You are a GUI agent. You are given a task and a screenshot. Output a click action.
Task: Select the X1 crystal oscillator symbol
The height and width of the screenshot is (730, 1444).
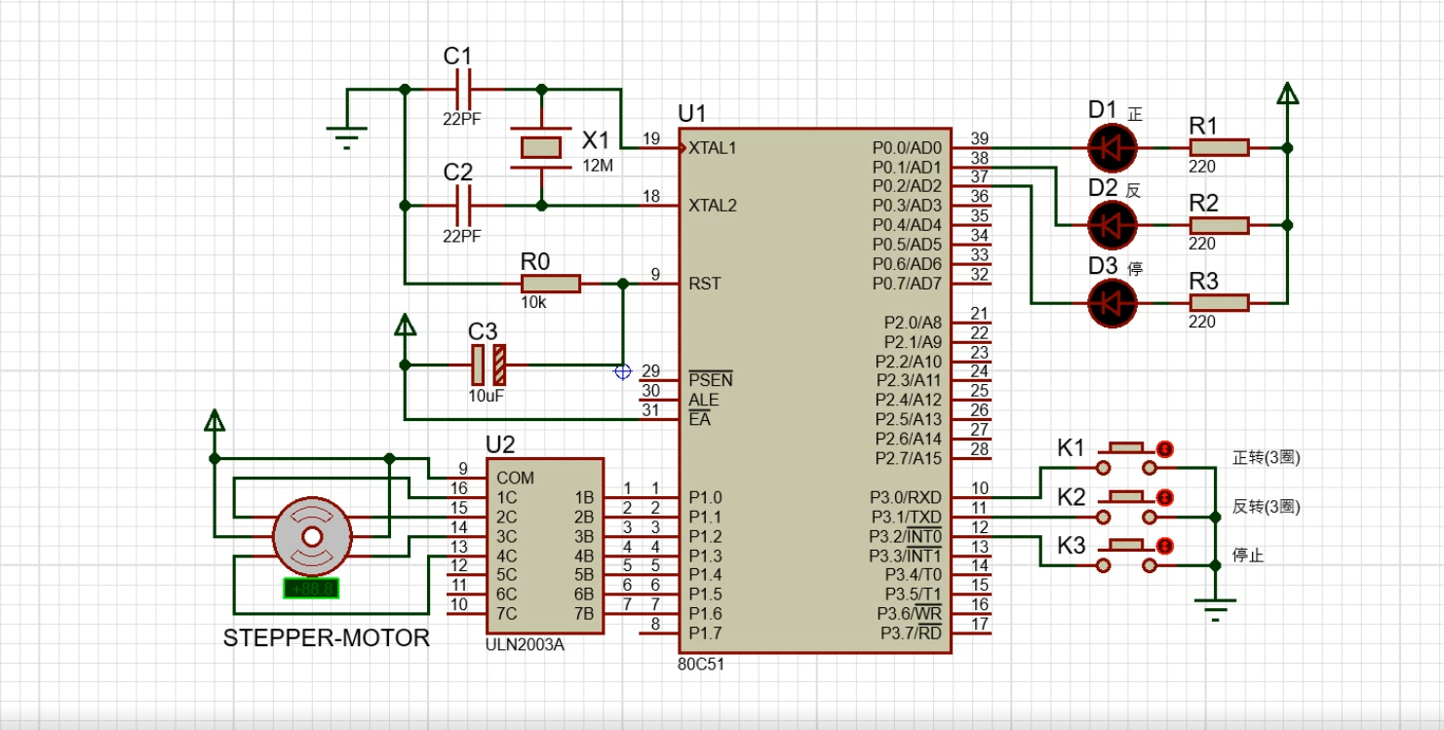pos(541,147)
